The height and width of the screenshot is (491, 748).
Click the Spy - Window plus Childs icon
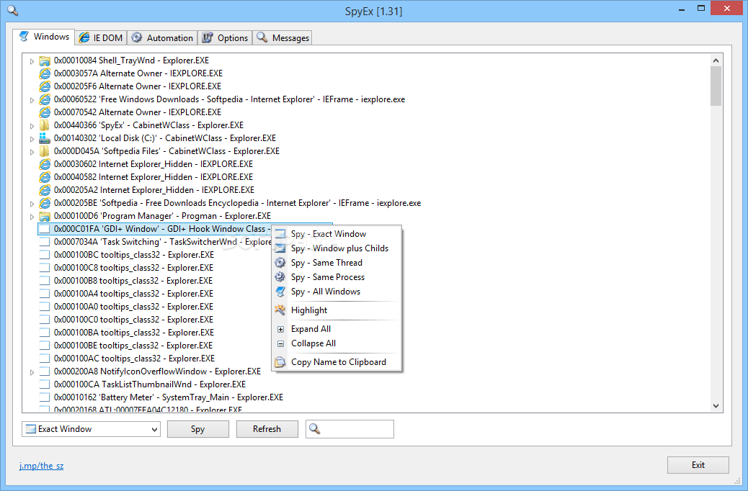[280, 248]
